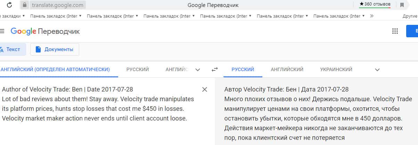Click the Google Переводчик logo
This screenshot has height=145, width=418.
45,31
